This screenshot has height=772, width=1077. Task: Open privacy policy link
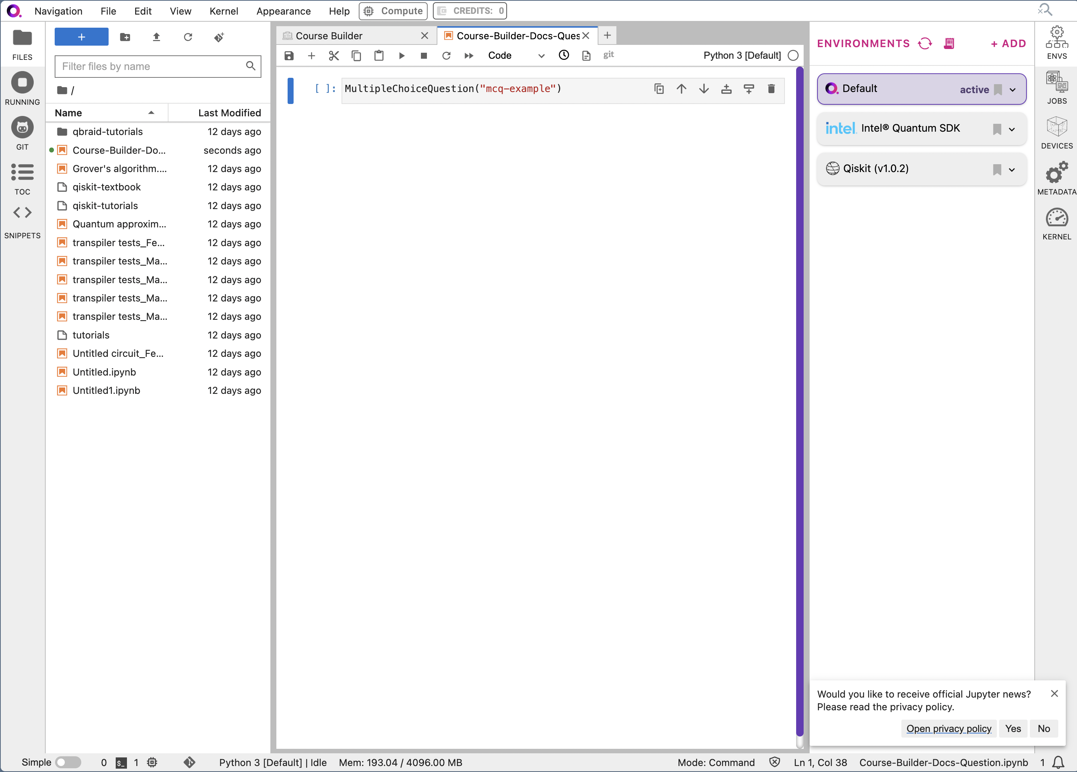point(949,728)
